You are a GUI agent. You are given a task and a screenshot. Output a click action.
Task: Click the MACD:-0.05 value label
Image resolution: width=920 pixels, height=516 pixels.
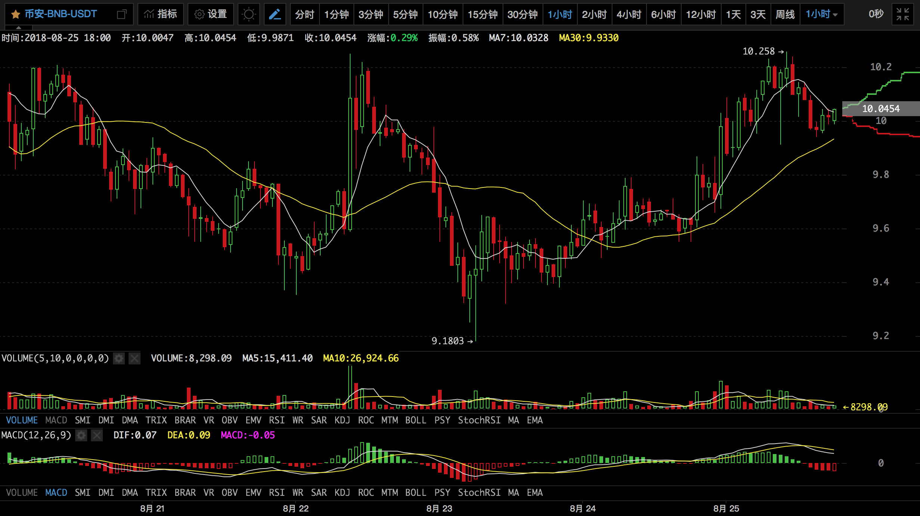click(x=248, y=435)
